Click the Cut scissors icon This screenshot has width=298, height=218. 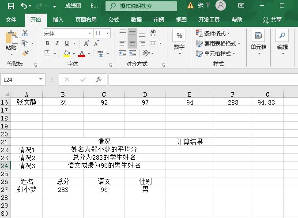pyautogui.click(x=25, y=33)
